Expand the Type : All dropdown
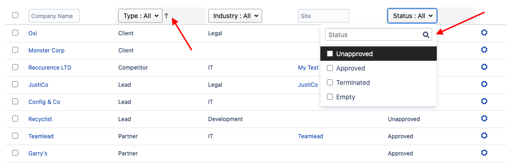Screen dimensions: 515x167 (x=140, y=16)
